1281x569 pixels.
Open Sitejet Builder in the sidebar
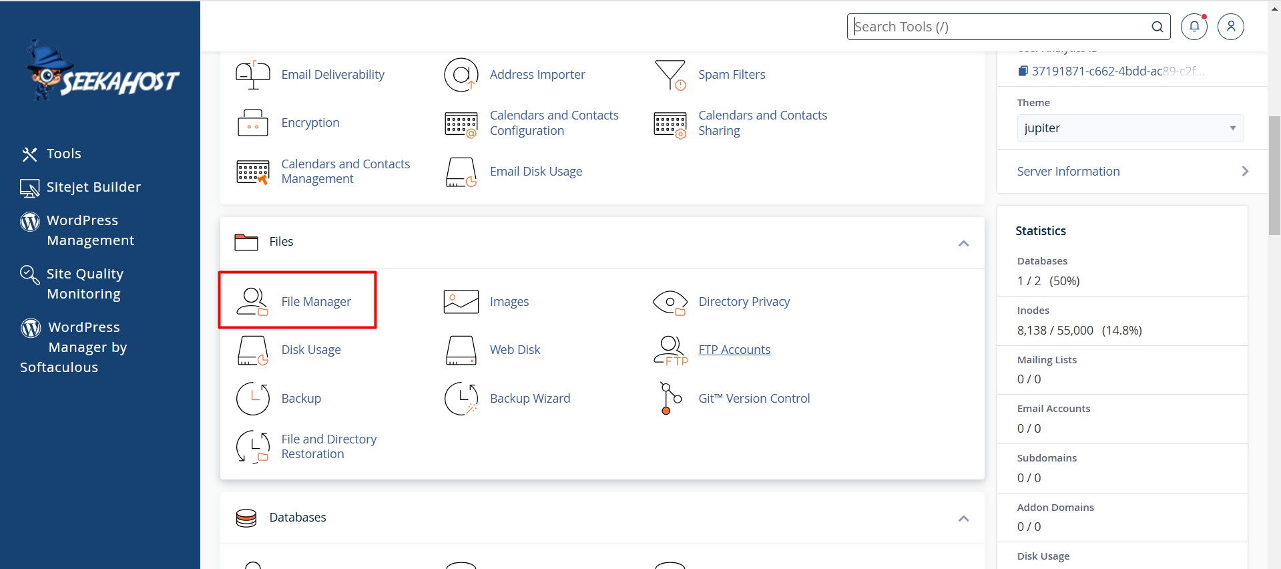81,188
